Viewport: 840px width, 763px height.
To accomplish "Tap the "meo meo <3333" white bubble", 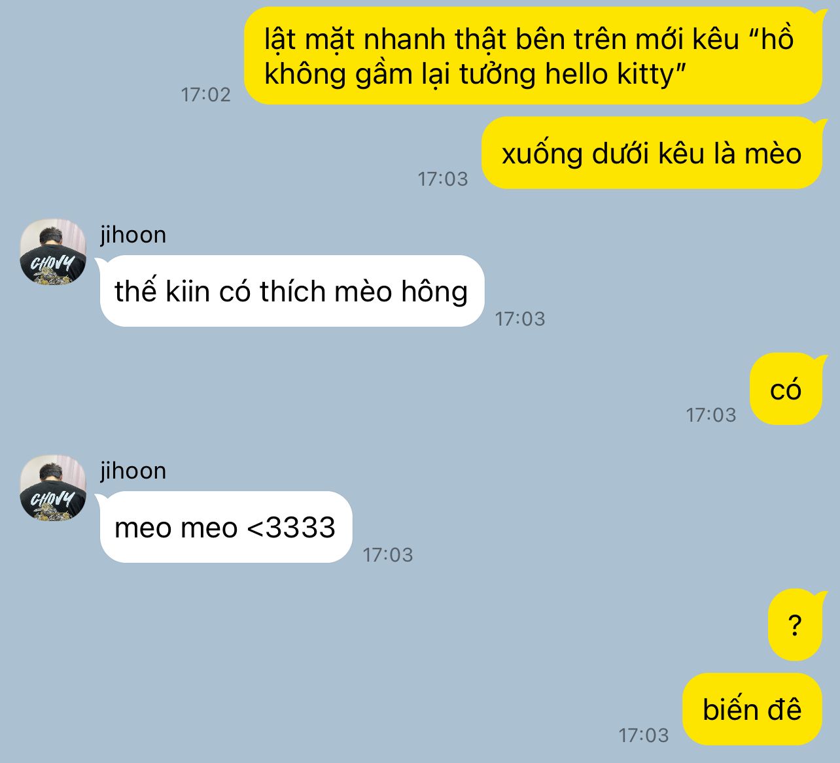I will point(226,527).
